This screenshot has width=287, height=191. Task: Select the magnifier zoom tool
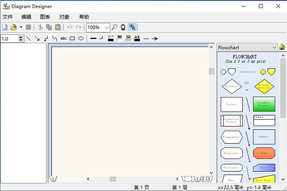pyautogui.click(x=115, y=27)
